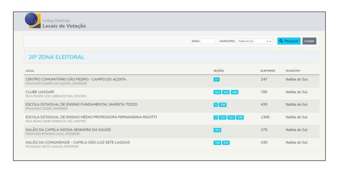This screenshot has width=344, height=173.
Task: Click the ELEITORES column header
Action: coord(268,71)
